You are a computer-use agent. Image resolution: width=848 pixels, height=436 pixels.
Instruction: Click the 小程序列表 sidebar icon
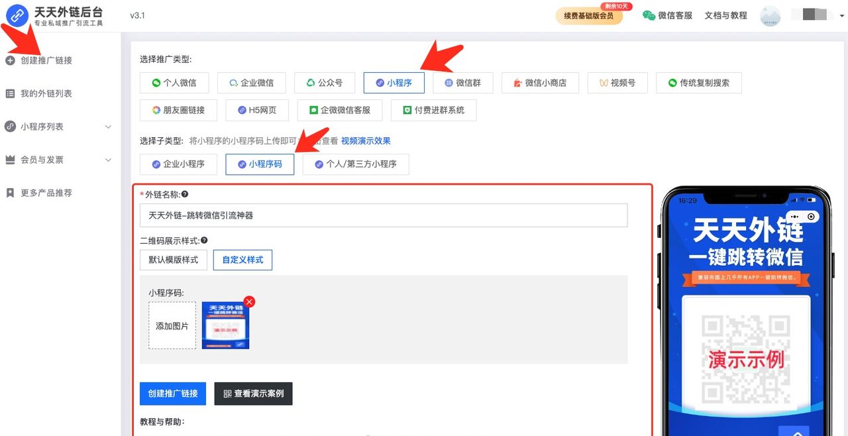(x=9, y=127)
